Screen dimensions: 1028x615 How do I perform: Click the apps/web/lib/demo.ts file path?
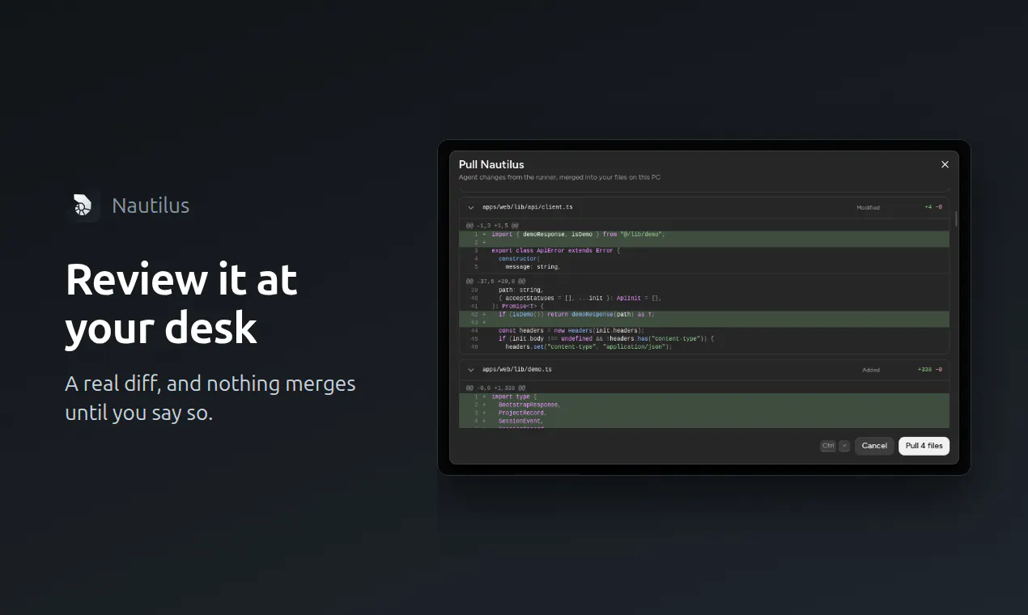516,369
